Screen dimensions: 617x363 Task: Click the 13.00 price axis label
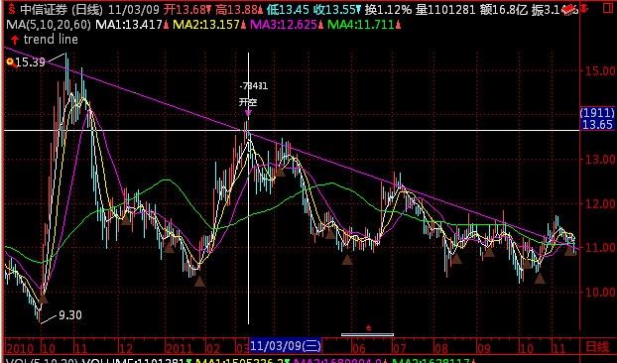tap(600, 160)
